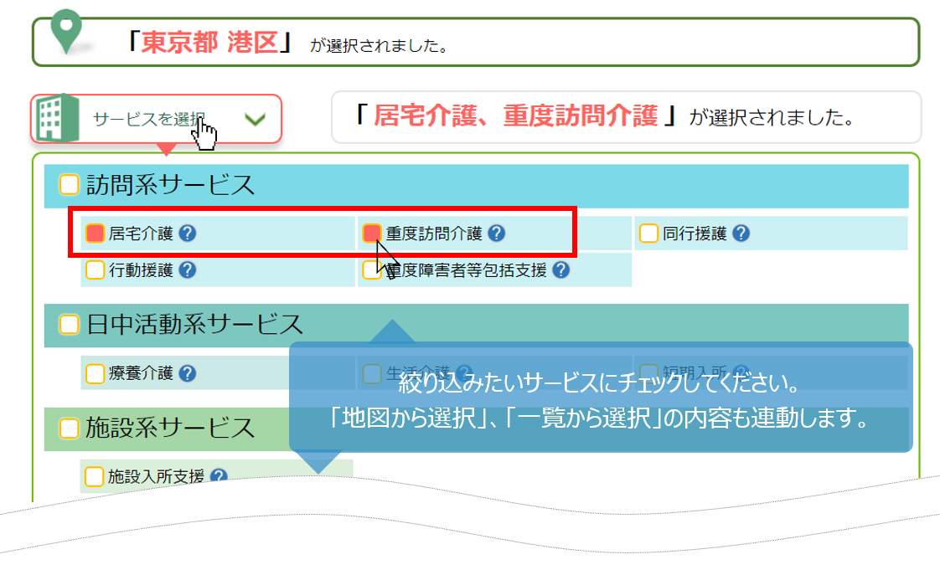Click the 施設入所支援 service label

[156, 476]
